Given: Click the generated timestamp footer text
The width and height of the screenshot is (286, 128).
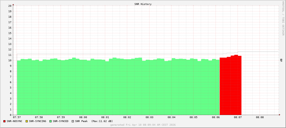Looking at the screenshot, I should coord(143,125).
